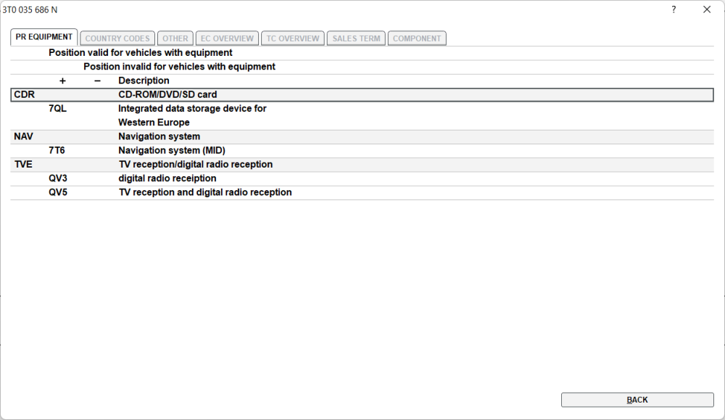Open the COMPONENT tab
725x420 pixels.
(417, 38)
